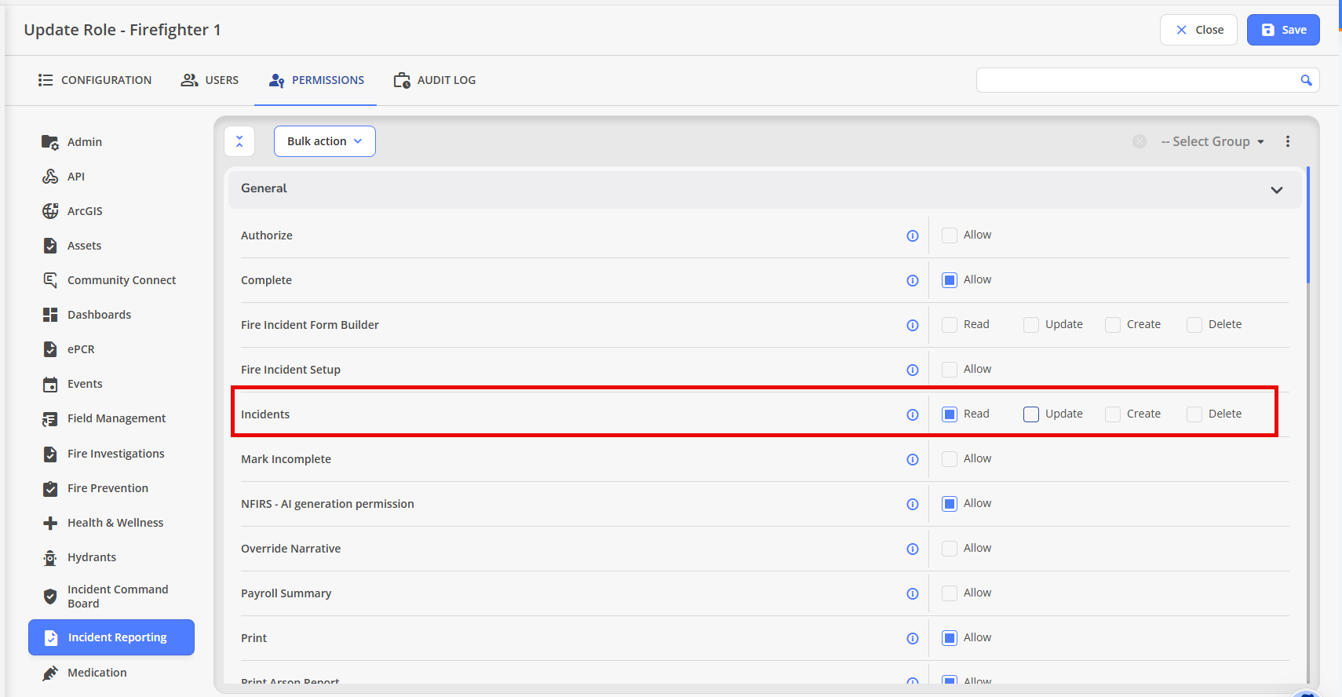Click the clear group selection icon
1342x697 pixels.
1140,141
